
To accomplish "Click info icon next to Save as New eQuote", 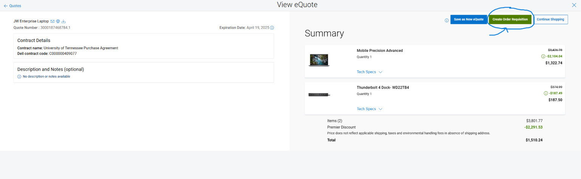I will click(446, 20).
